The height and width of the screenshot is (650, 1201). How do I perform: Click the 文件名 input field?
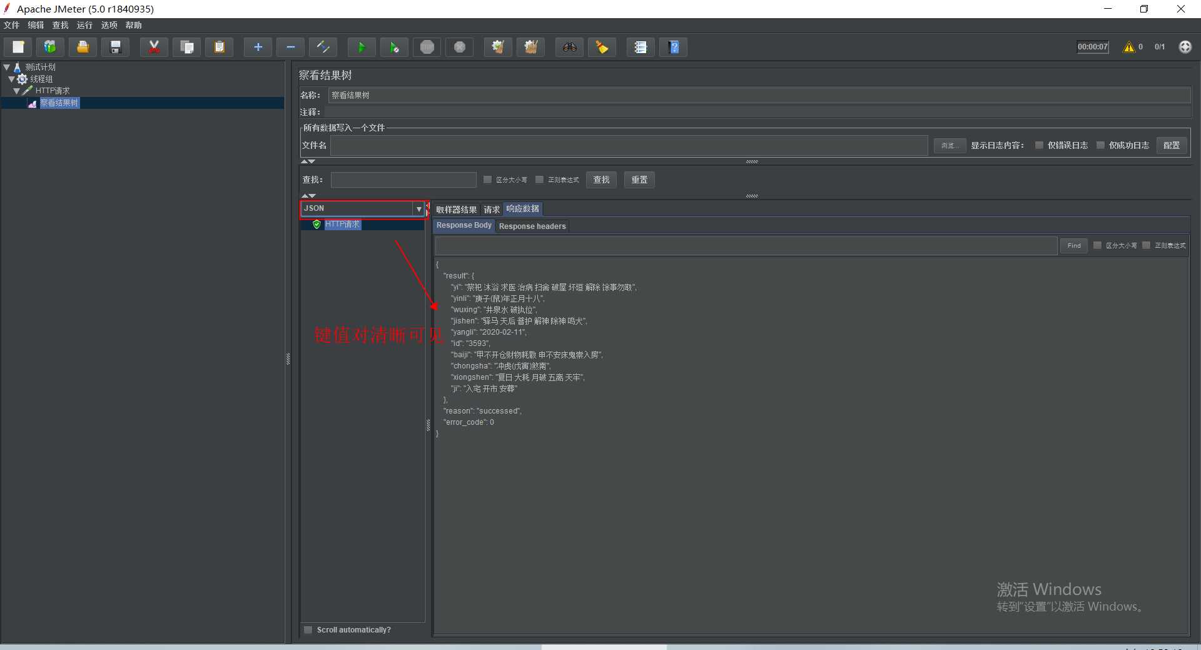[x=629, y=145]
